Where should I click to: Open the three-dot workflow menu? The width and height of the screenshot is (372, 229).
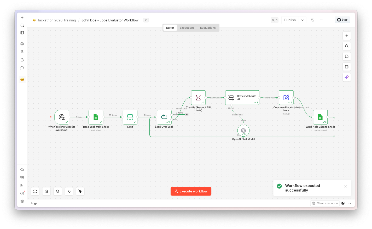[x=321, y=20]
